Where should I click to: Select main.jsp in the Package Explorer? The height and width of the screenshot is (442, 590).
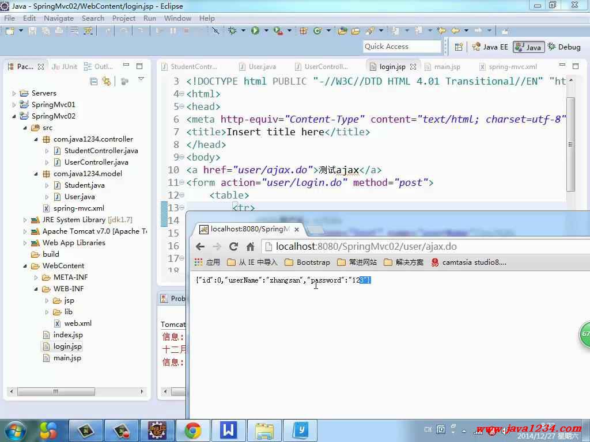(x=67, y=358)
